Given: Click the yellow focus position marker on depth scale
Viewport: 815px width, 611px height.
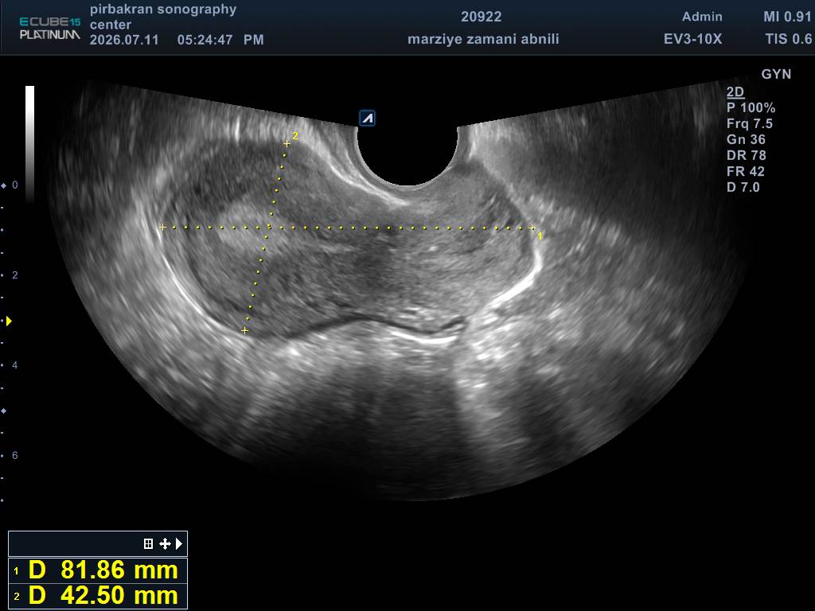Looking at the screenshot, I should click(x=9, y=321).
